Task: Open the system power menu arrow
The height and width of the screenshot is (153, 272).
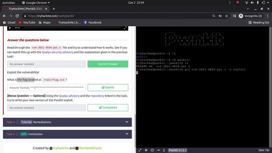Action: 269,3
